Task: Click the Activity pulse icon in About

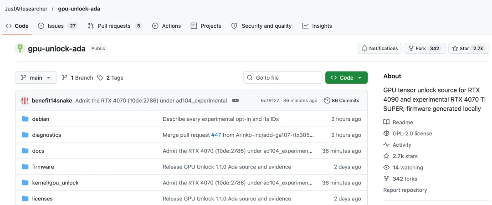Action: [386, 145]
